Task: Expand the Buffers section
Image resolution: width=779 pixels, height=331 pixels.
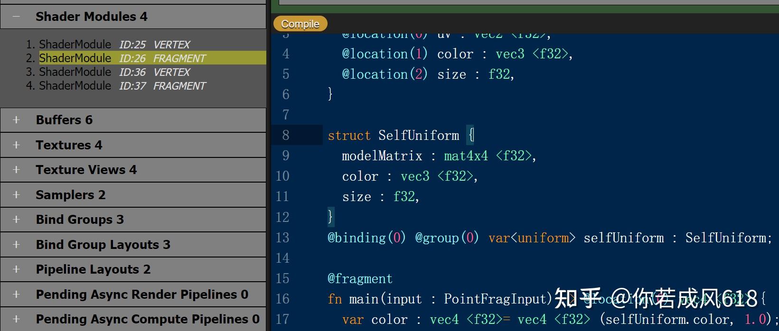Action: coord(17,120)
